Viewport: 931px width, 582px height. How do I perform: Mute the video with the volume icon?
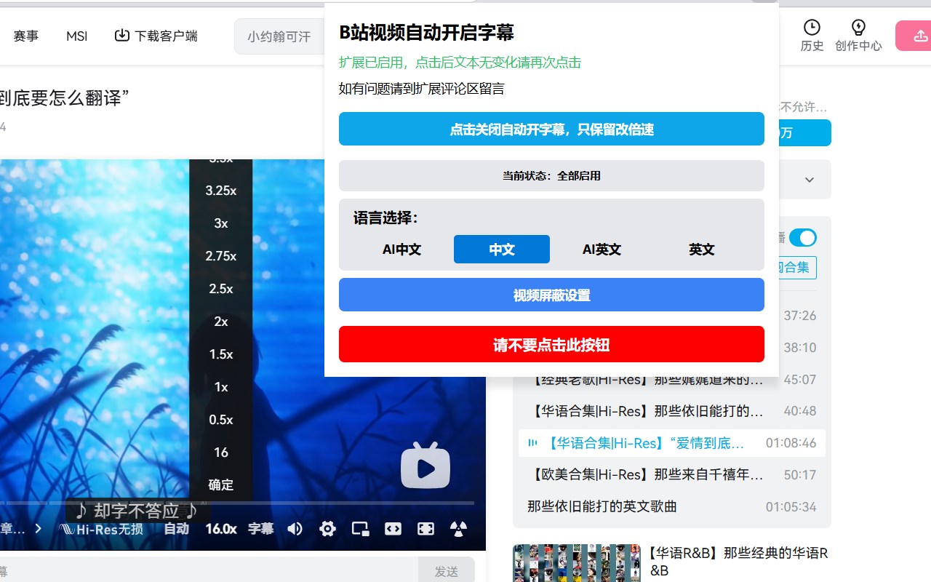coord(295,529)
